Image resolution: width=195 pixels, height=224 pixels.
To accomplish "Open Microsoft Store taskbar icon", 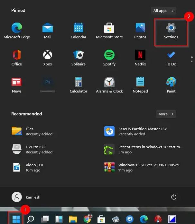I will click(101, 219).
